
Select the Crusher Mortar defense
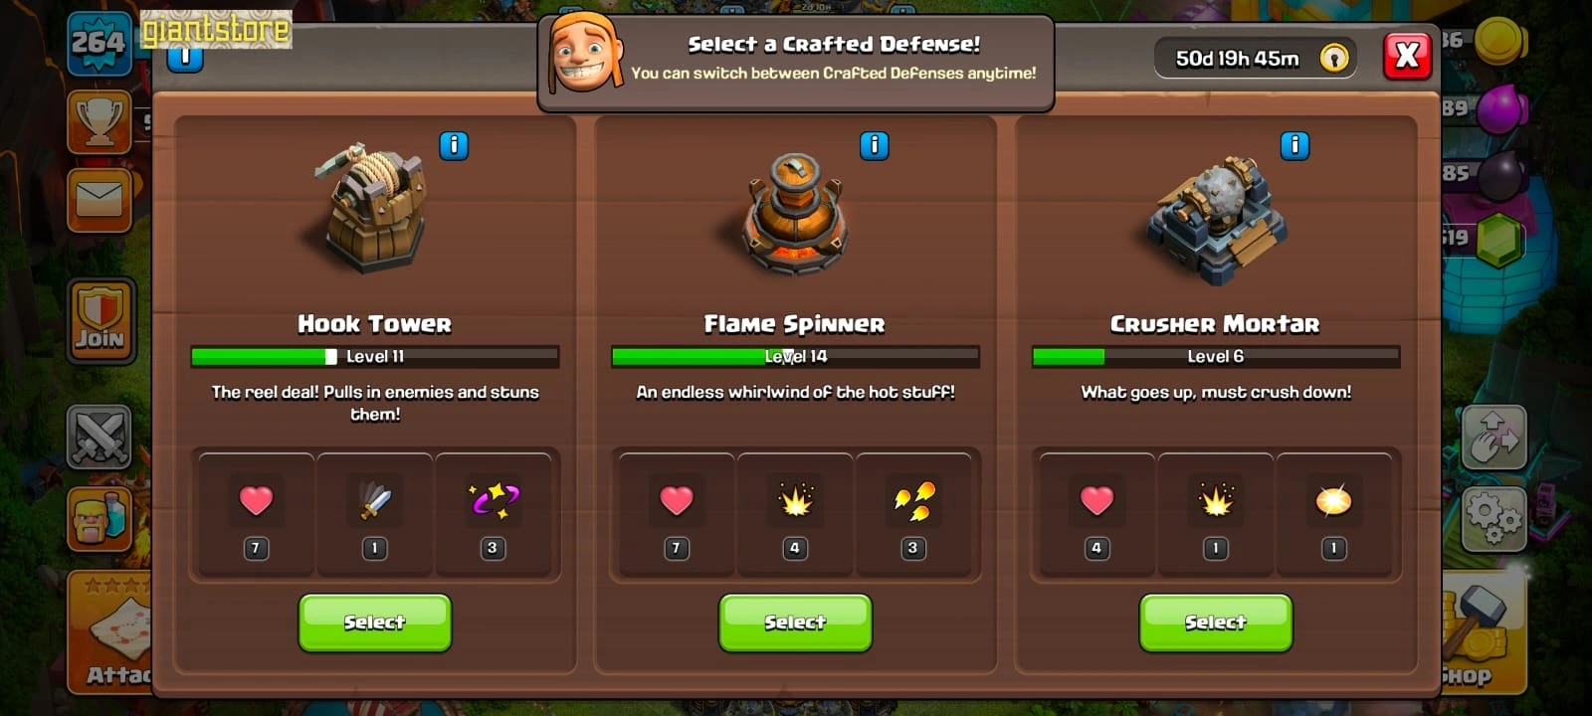[1215, 623]
